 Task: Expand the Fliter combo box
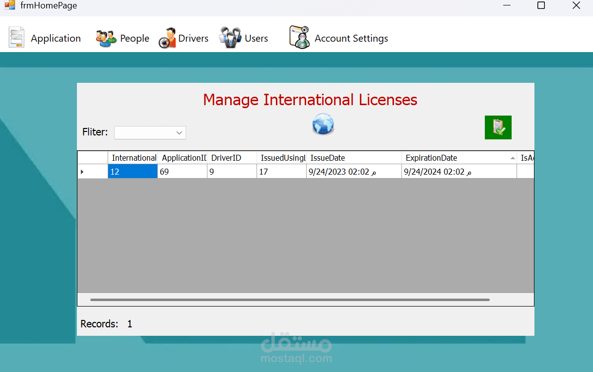click(179, 133)
